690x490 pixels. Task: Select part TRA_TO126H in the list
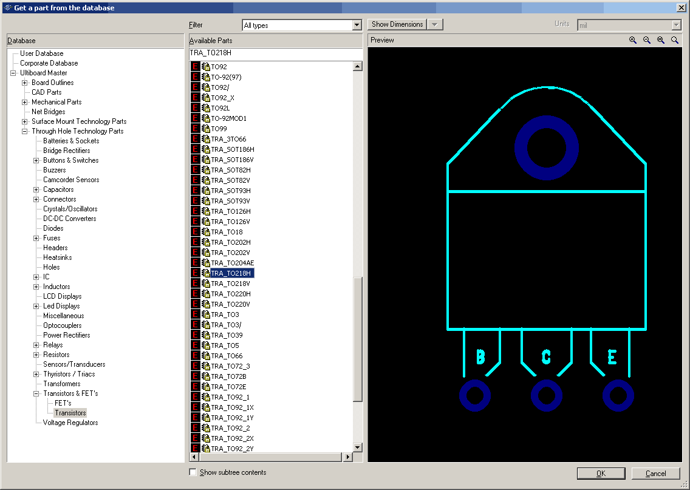coord(231,211)
